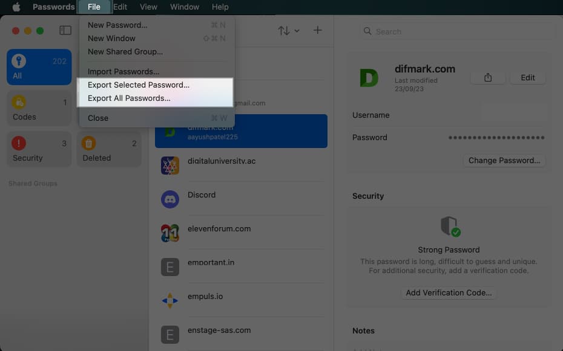Viewport: 563px width, 351px height.
Task: Click the magnifier icon in search
Action: [x=367, y=31]
